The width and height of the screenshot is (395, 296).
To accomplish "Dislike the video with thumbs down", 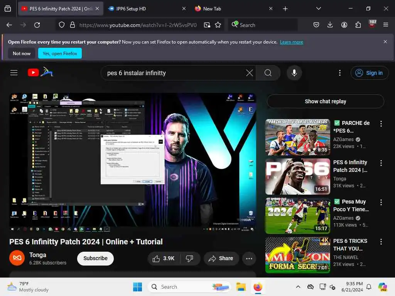I will tap(189, 259).
